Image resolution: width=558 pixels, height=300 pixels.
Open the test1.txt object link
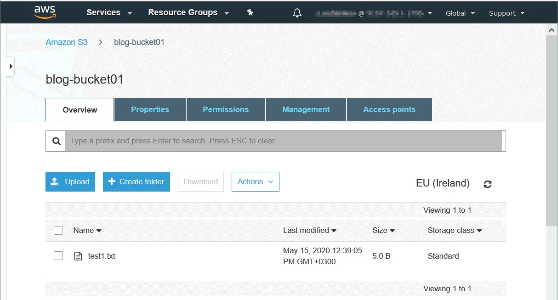102,256
